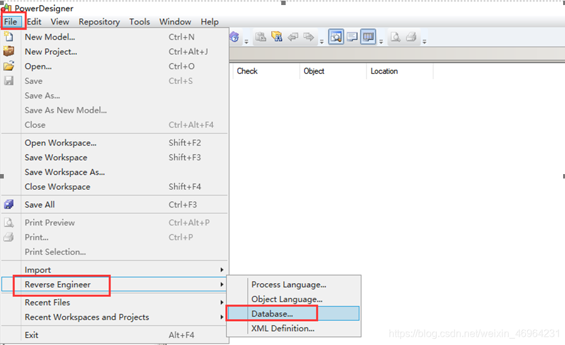
Task: Click the help book toolbar icon
Action: pos(234,37)
